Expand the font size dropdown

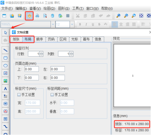click(72, 24)
